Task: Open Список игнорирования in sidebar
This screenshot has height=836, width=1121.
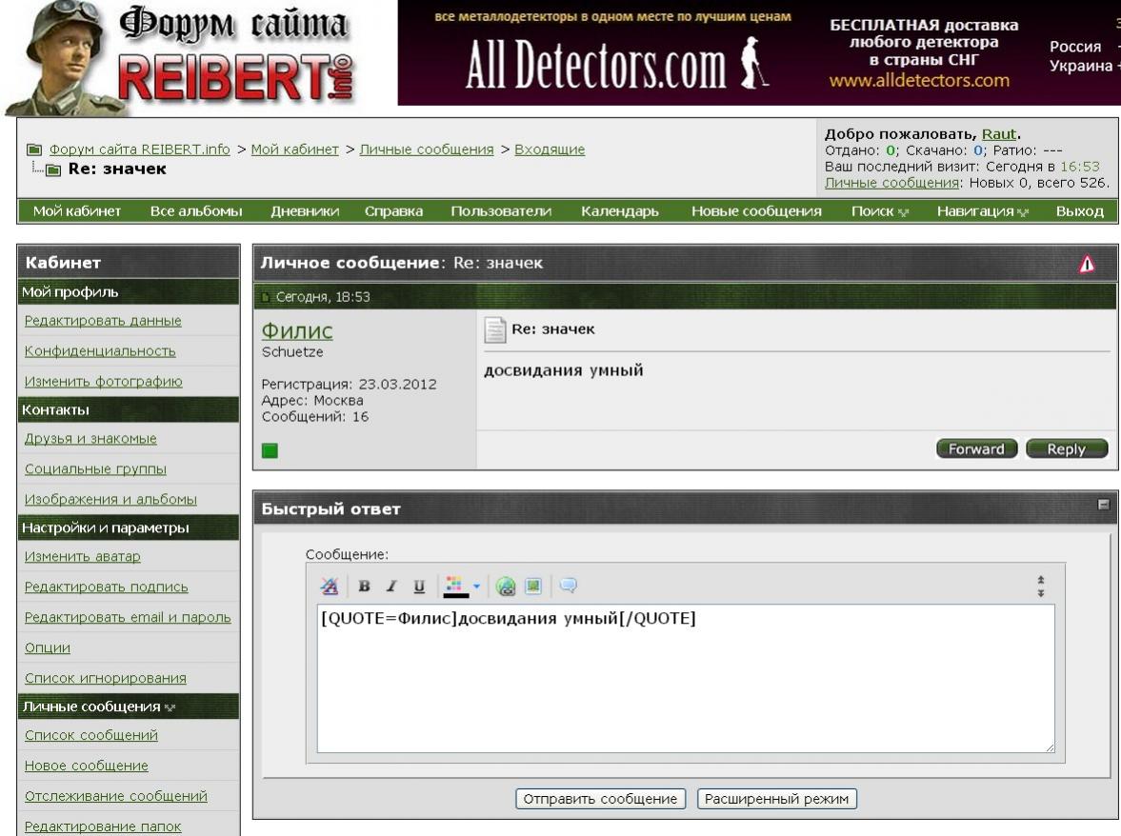Action: click(106, 678)
